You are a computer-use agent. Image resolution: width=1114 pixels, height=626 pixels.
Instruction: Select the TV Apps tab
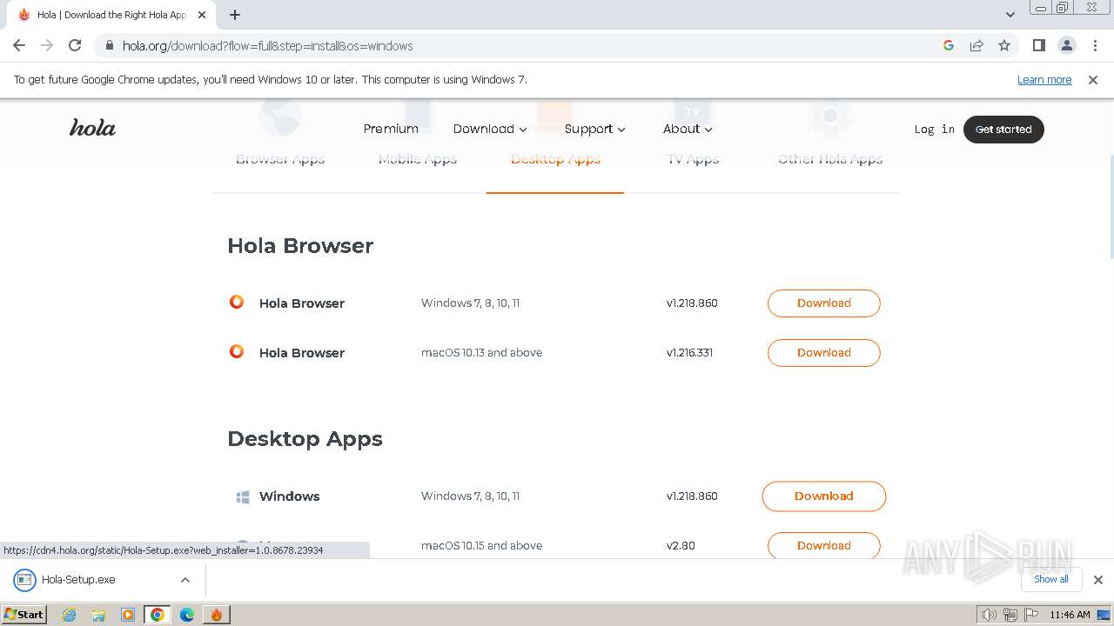point(693,159)
